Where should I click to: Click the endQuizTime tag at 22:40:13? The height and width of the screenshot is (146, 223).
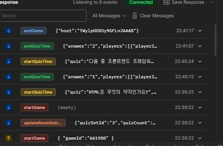tap(37, 77)
